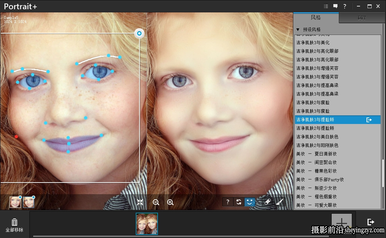Select highlighted preset 洁净肌肤3与提脸颊
Viewport: 386px width, 238px height.
pyautogui.click(x=338, y=120)
